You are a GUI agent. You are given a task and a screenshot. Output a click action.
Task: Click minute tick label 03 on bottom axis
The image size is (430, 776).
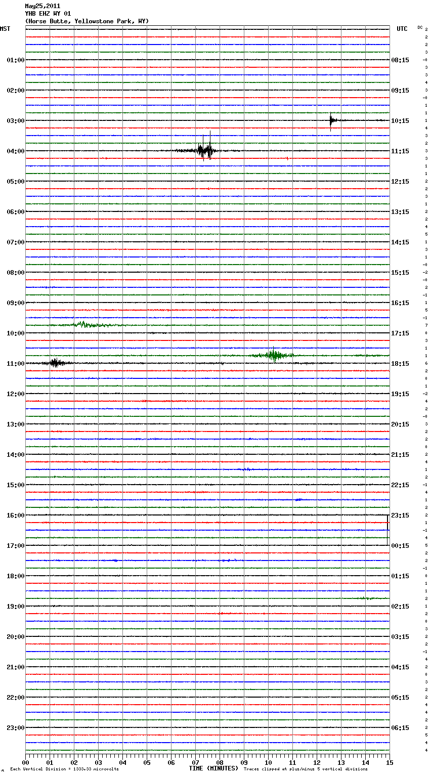(98, 762)
